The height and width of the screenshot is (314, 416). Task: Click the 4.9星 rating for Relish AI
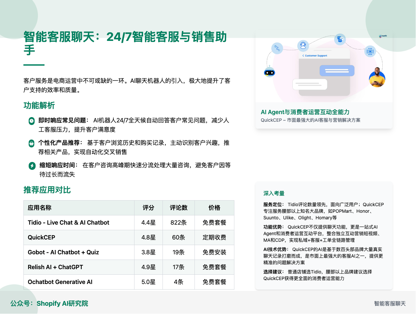pyautogui.click(x=148, y=267)
